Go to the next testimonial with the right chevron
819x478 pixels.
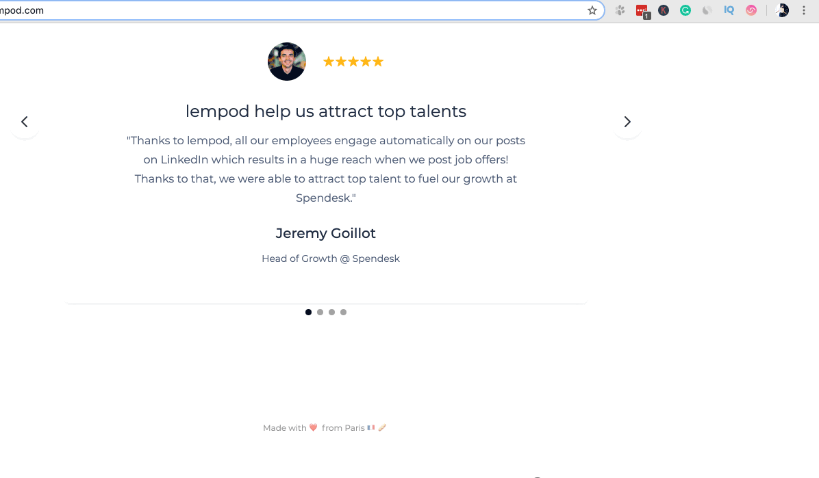tap(627, 122)
